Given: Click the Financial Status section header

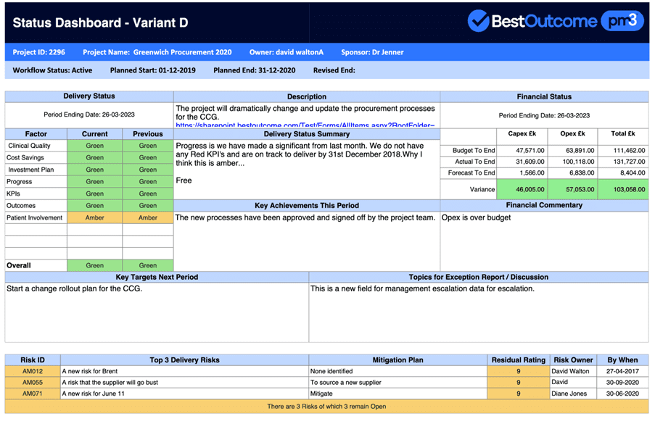Looking at the screenshot, I should [x=544, y=97].
